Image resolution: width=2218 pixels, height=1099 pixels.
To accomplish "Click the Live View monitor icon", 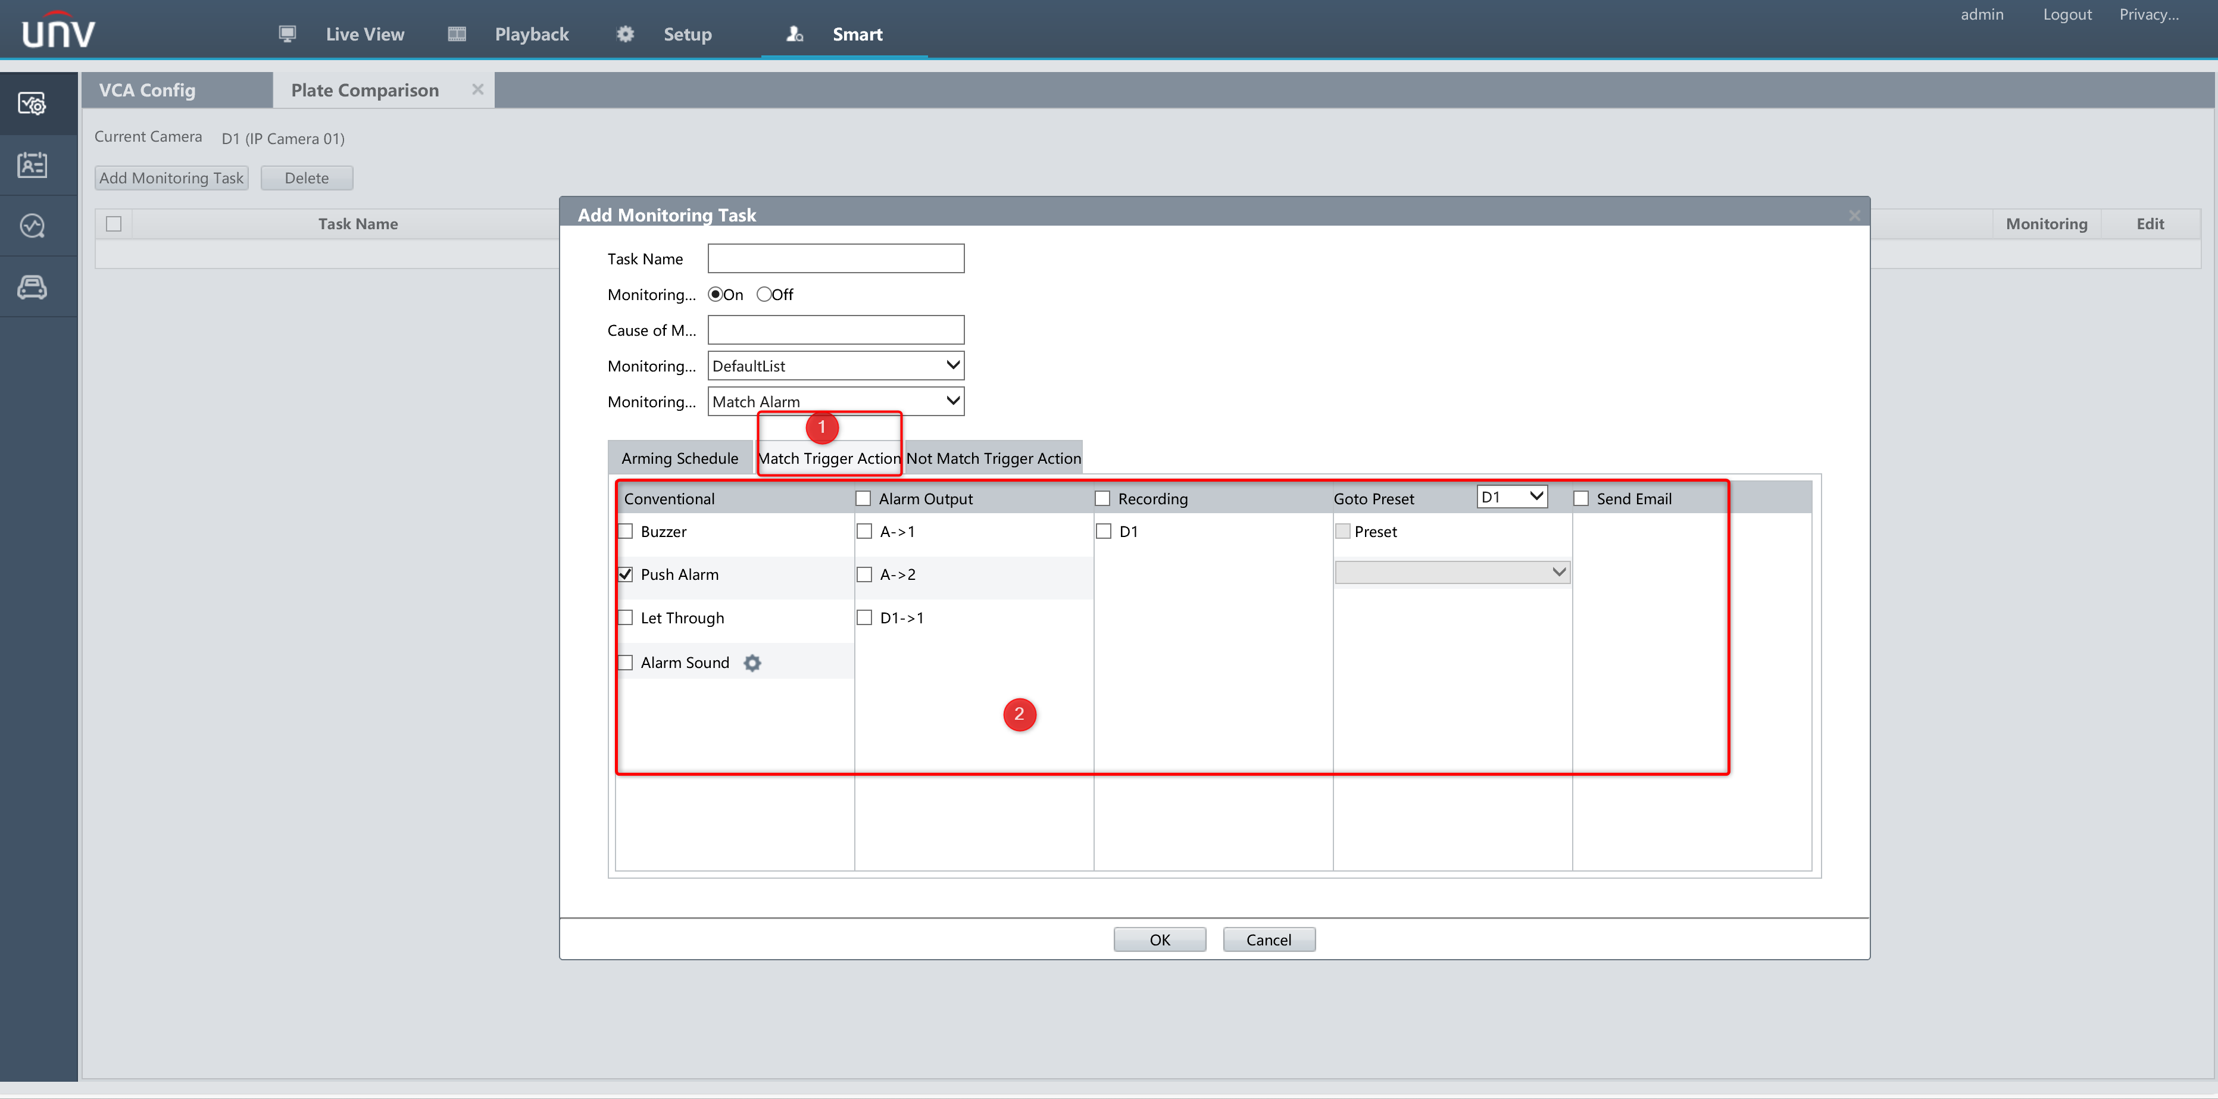I will (x=287, y=33).
